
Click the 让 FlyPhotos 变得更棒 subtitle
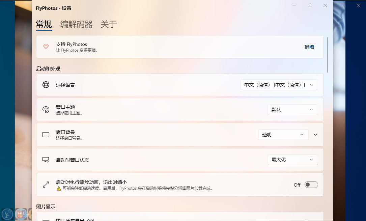(77, 50)
